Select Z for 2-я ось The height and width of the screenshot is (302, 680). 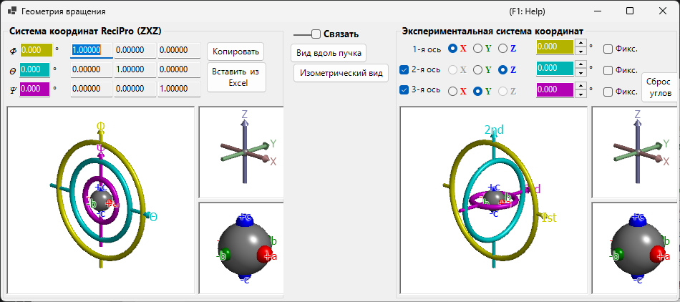coord(502,69)
